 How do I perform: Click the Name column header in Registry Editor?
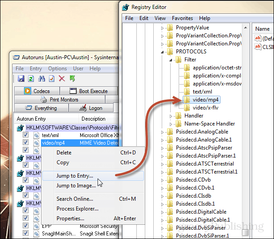coord(263,29)
